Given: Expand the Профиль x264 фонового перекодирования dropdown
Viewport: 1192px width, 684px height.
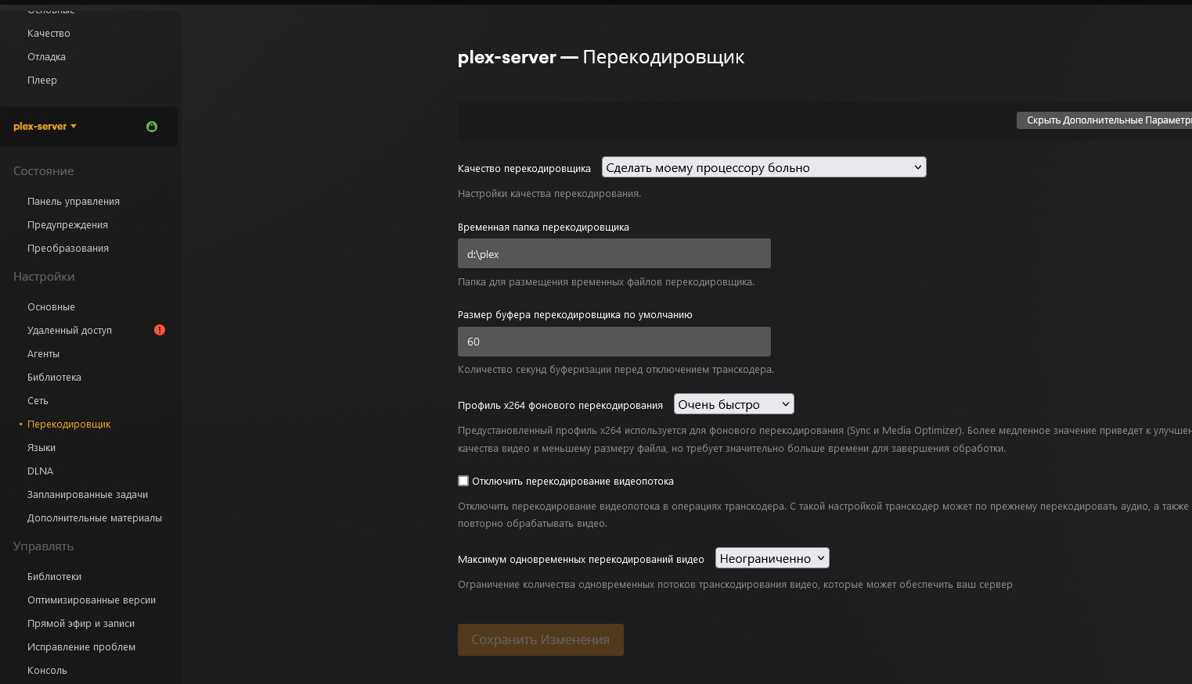Looking at the screenshot, I should pyautogui.click(x=733, y=404).
